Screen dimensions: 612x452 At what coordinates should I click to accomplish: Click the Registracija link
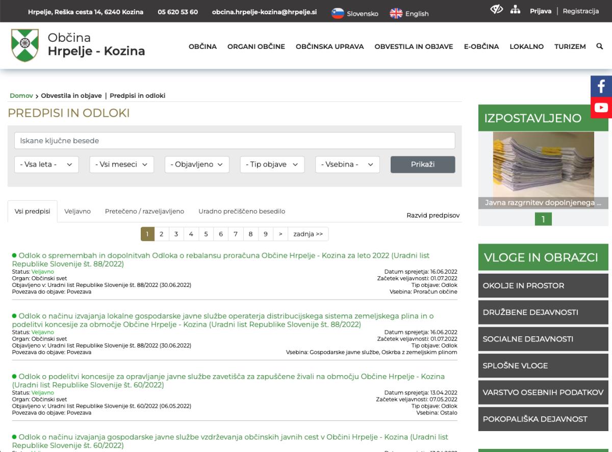[x=581, y=11]
